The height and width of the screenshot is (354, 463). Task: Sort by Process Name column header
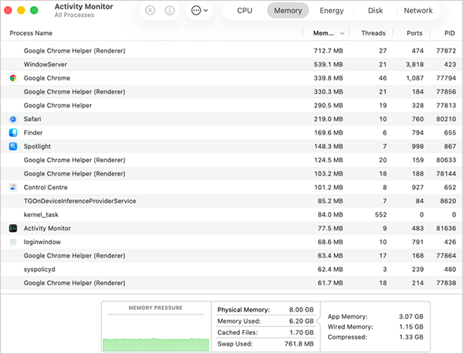pyautogui.click(x=31, y=33)
